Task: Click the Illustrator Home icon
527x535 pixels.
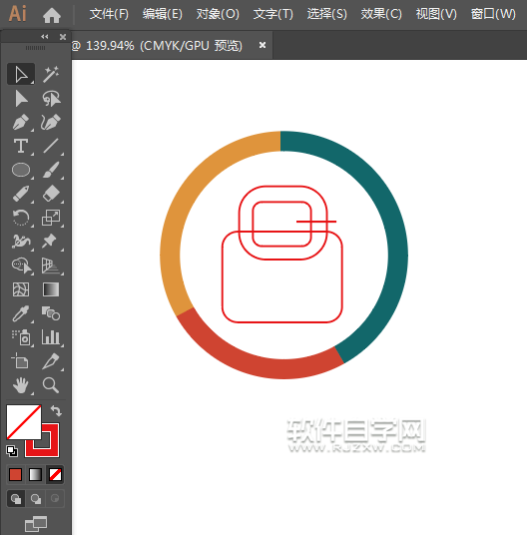Action: coord(52,15)
